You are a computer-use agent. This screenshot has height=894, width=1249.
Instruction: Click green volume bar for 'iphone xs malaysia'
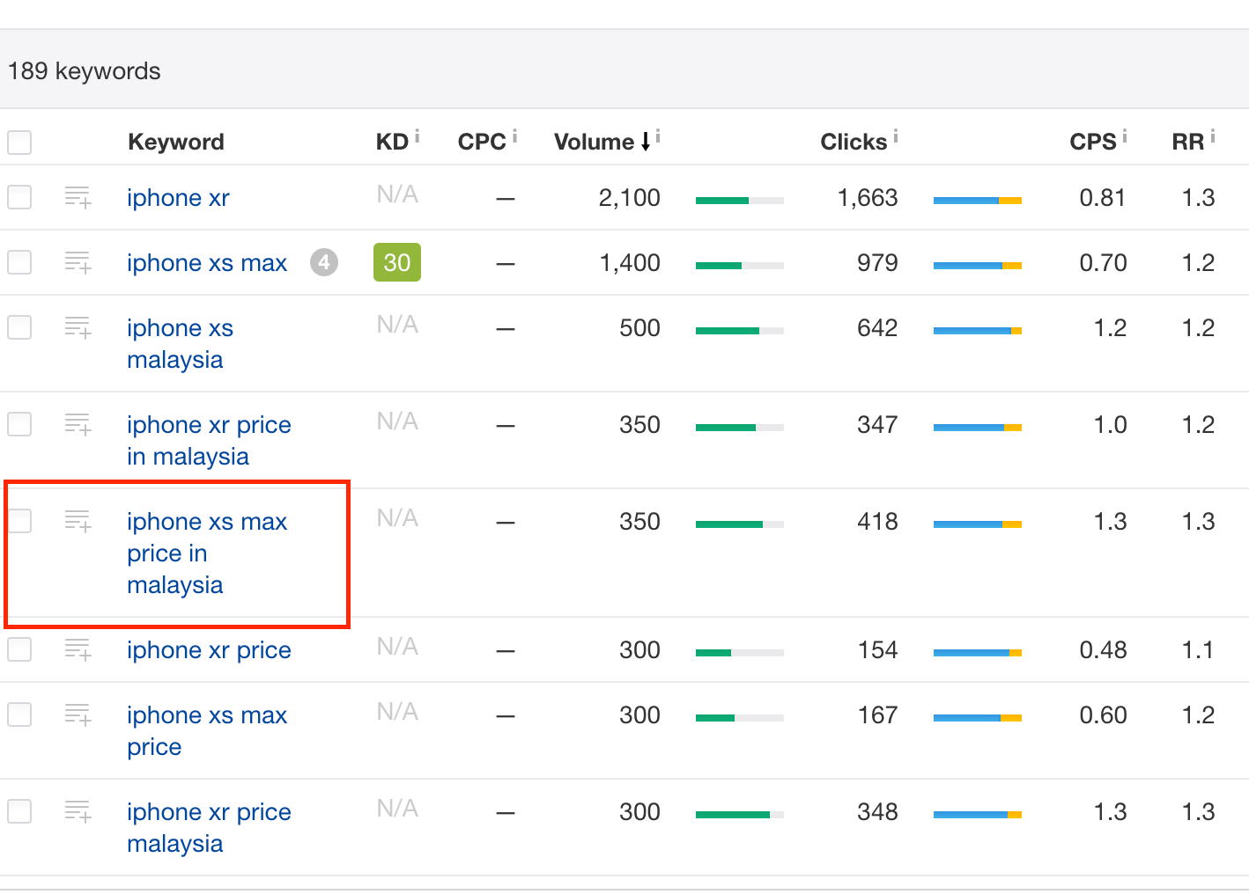740,331
